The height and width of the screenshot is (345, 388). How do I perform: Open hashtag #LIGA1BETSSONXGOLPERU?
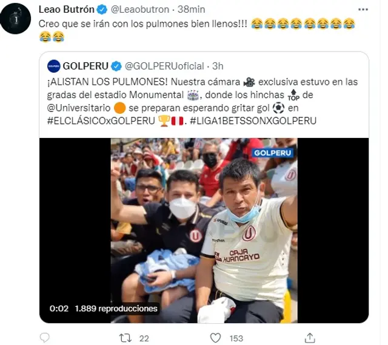pyautogui.click(x=253, y=121)
